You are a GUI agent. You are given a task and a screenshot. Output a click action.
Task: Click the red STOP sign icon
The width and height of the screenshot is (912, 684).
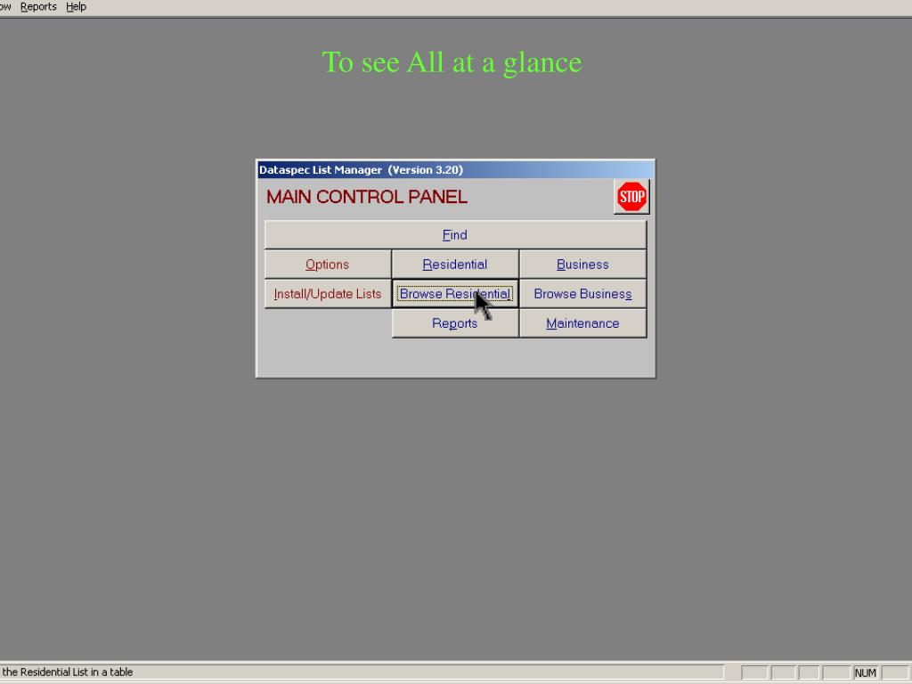click(x=631, y=197)
